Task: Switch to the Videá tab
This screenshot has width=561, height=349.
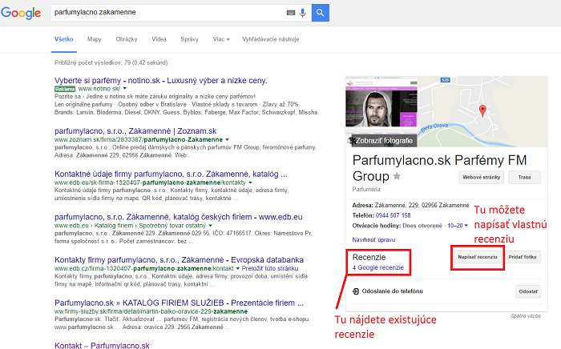Action: point(159,39)
